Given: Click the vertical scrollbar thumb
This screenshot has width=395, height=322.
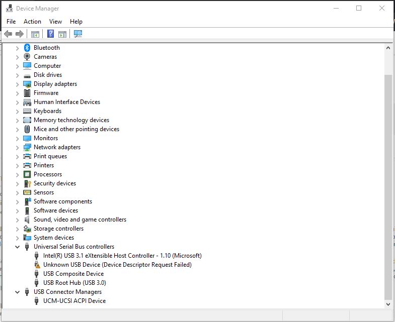Looking at the screenshot, I should click(x=388, y=187).
